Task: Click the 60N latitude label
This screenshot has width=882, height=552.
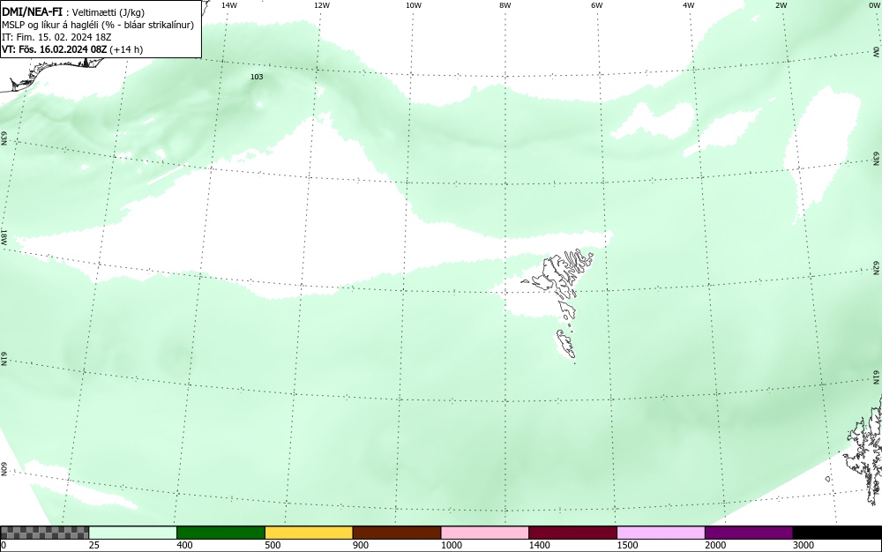Action: pos(4,469)
